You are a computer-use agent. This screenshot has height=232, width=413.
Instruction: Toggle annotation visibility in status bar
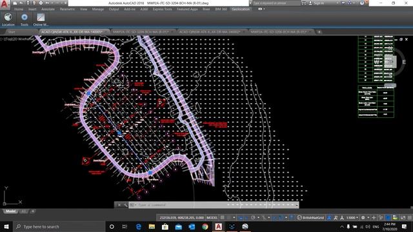tap(329, 218)
